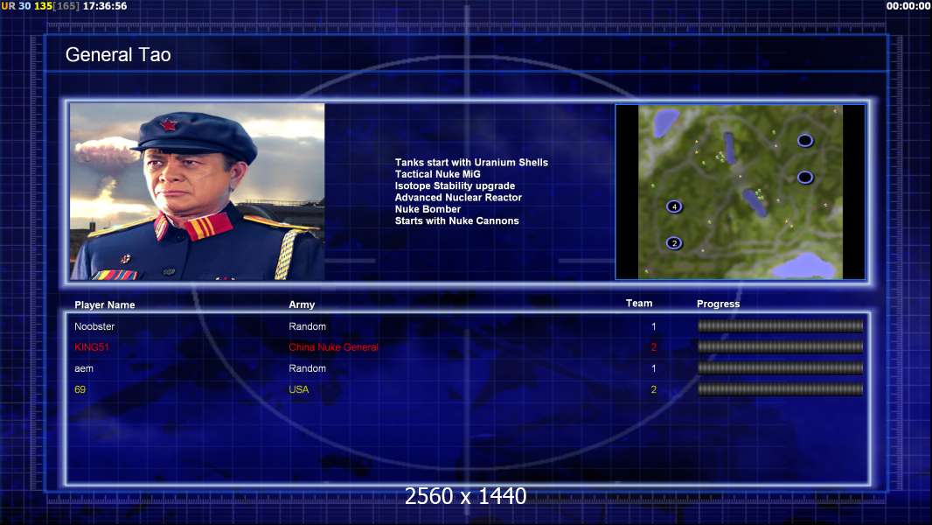
Task: Click 'Starts with Nuke Cannons' text
Action: (x=456, y=220)
